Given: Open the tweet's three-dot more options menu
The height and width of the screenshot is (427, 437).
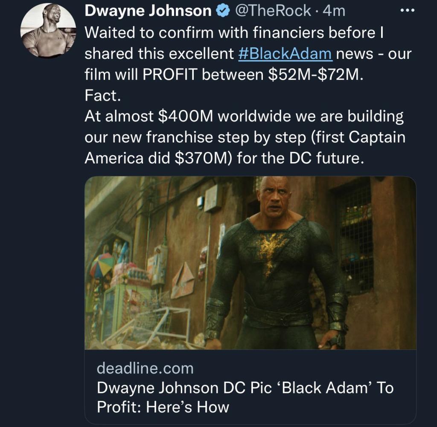Looking at the screenshot, I should [x=407, y=11].
